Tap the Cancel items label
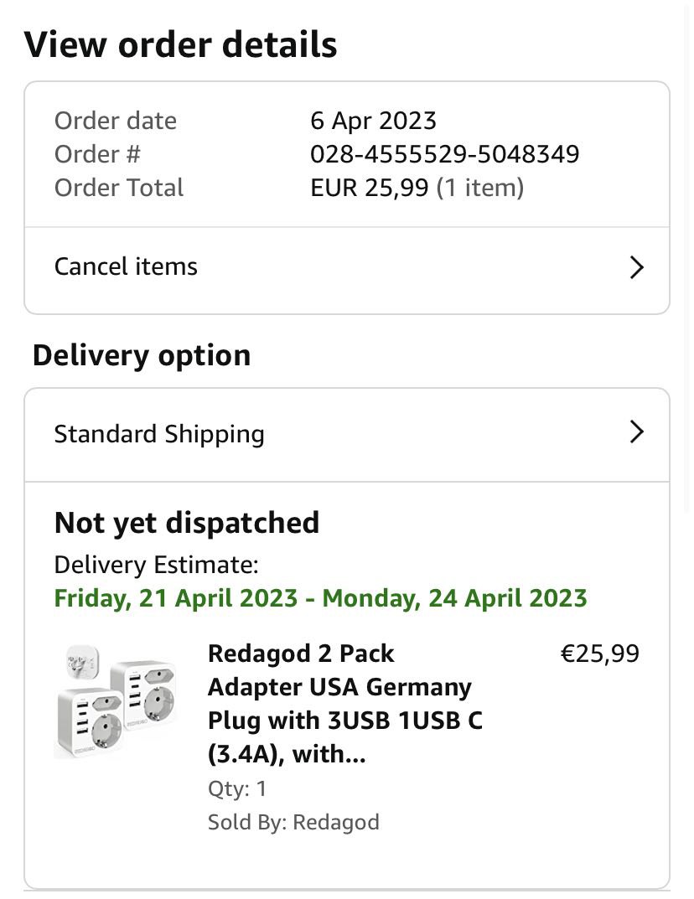The height and width of the screenshot is (899, 694). click(x=126, y=266)
